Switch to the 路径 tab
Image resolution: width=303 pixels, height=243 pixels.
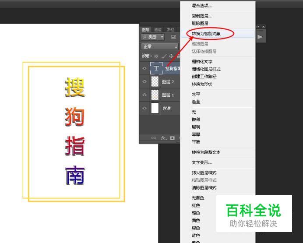coord(170,30)
